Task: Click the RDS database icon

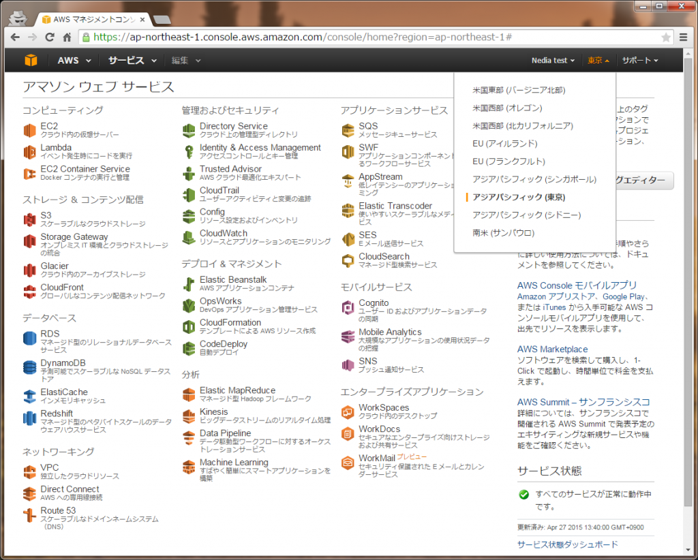Action: (29, 338)
